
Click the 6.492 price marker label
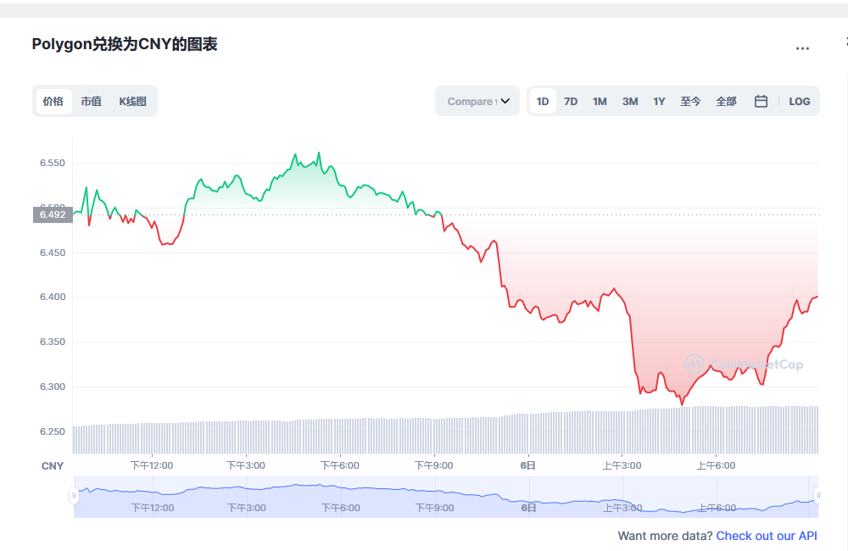click(53, 214)
